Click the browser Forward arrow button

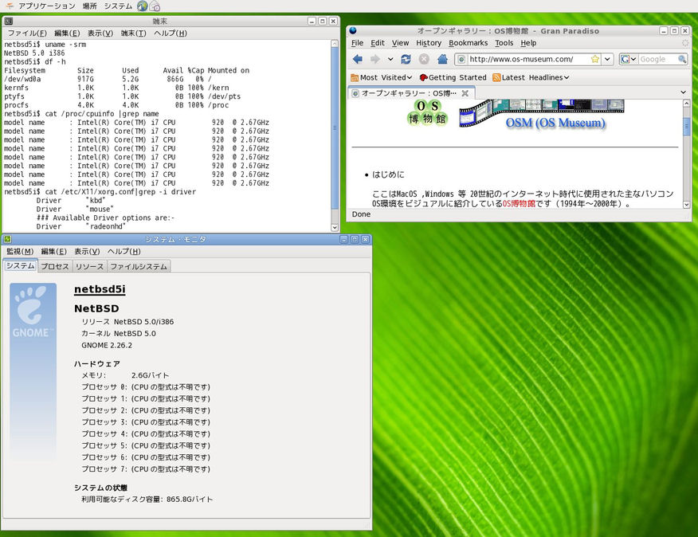375,59
